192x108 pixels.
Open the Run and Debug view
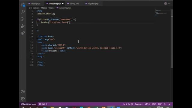click(23, 26)
